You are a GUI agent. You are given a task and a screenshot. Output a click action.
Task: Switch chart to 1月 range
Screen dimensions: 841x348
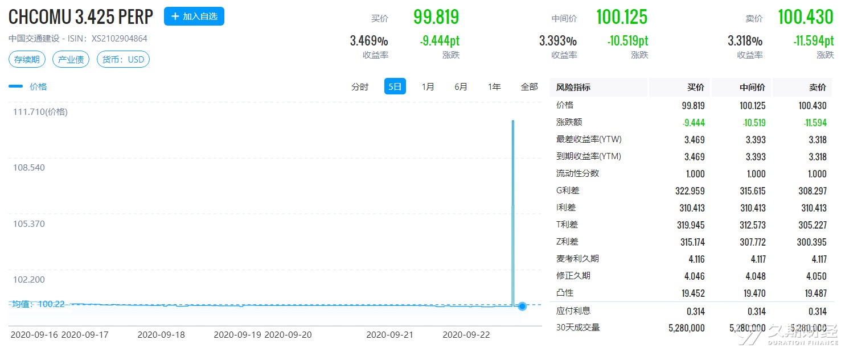coord(428,86)
